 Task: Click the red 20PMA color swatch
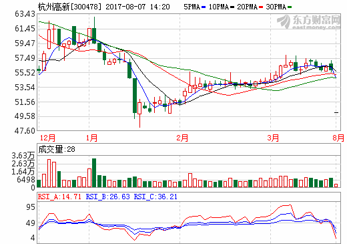(261, 7)
